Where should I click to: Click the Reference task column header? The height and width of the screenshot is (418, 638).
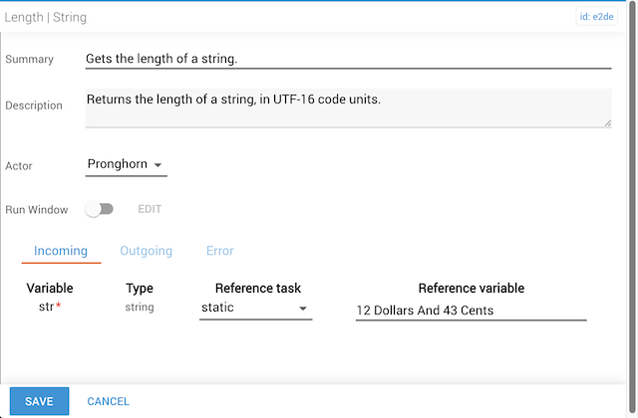point(258,289)
